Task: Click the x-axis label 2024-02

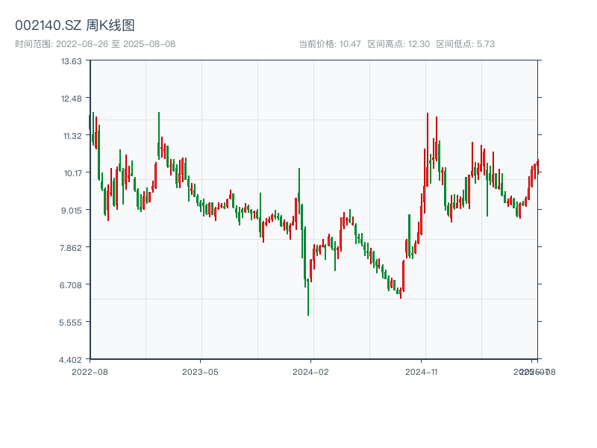Action: (310, 372)
